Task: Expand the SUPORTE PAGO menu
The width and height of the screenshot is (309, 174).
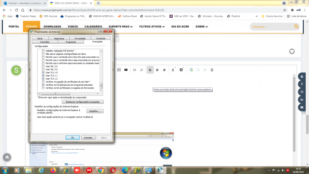Action: (120, 27)
